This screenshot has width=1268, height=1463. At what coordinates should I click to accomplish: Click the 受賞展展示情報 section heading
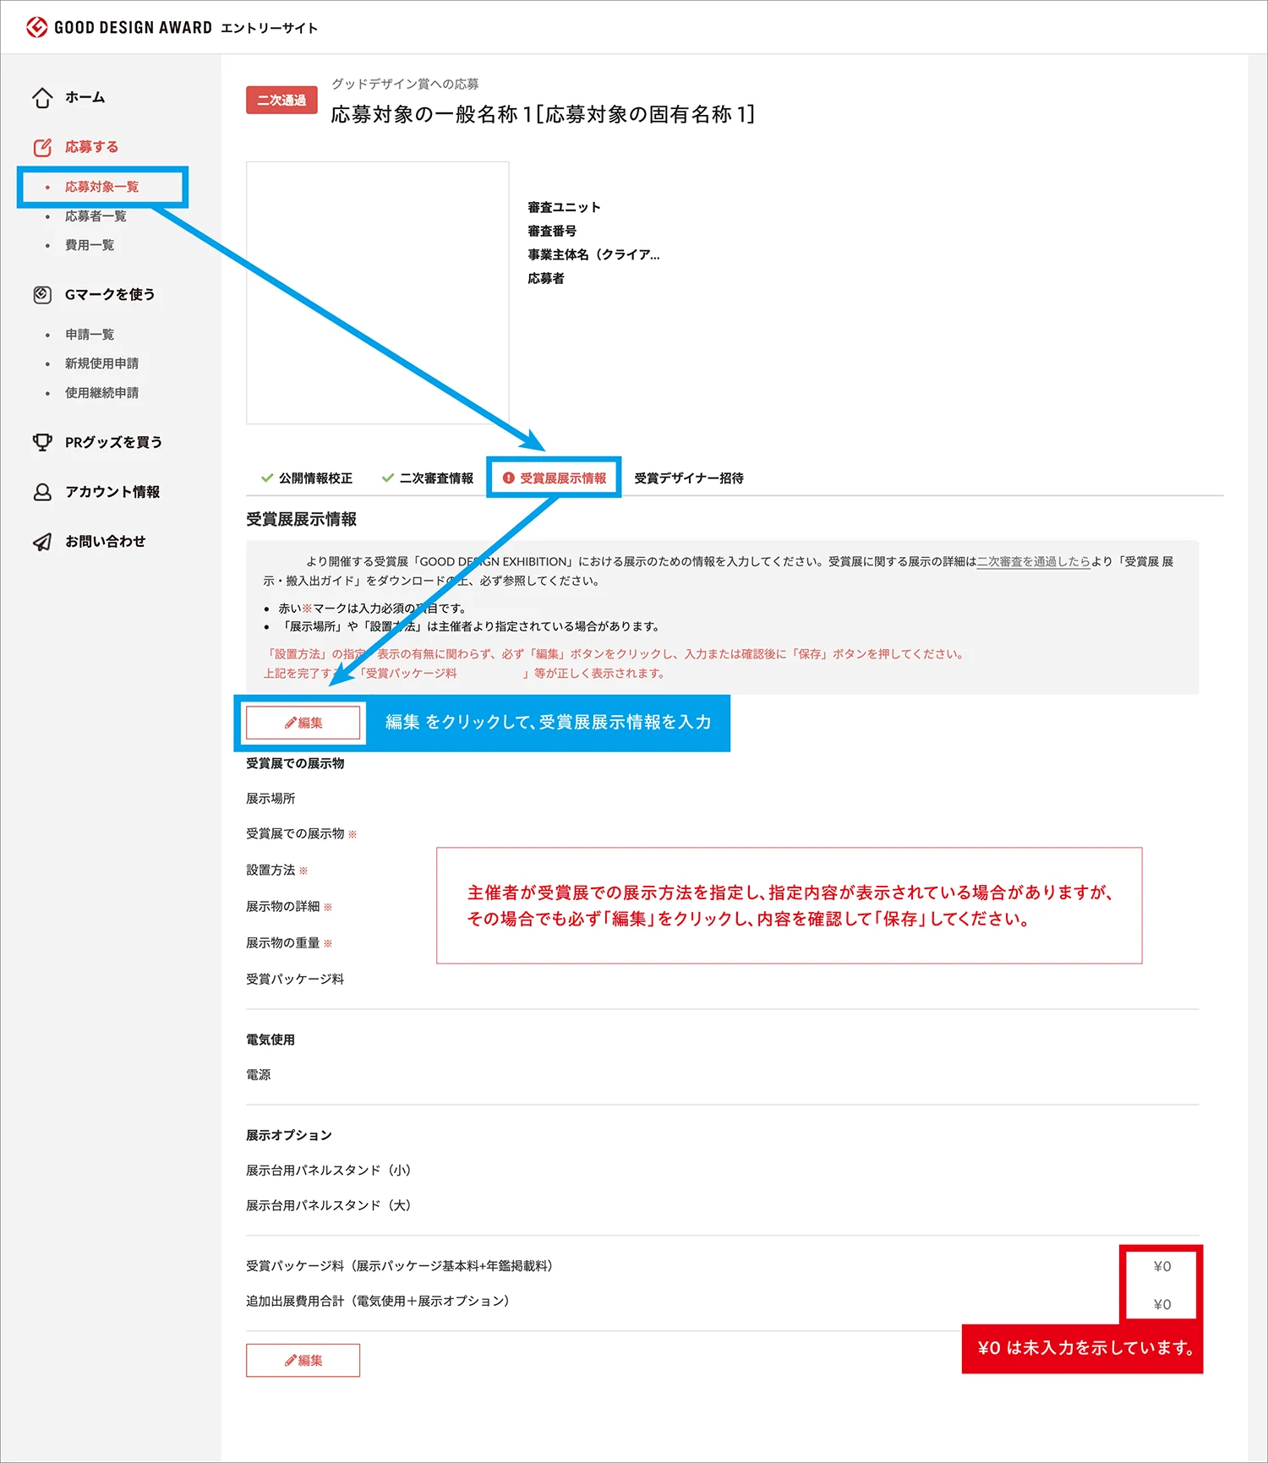click(301, 519)
